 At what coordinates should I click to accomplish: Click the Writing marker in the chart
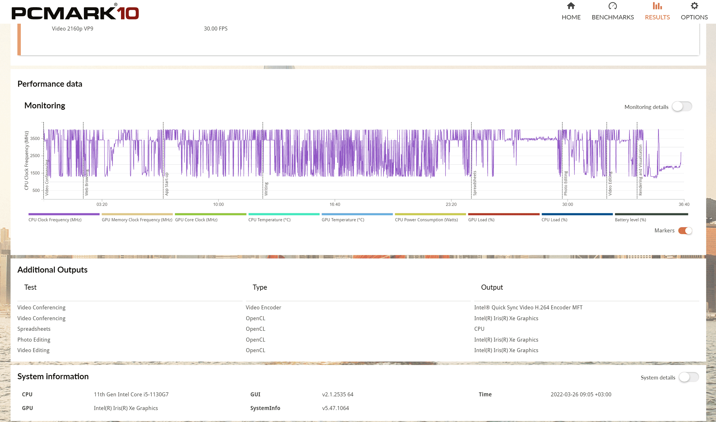[266, 189]
